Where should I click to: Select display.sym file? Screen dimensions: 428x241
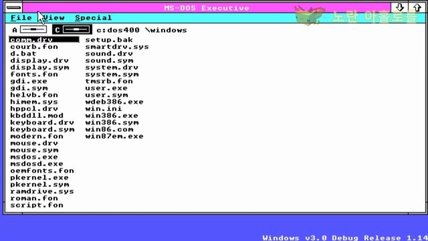click(39, 68)
